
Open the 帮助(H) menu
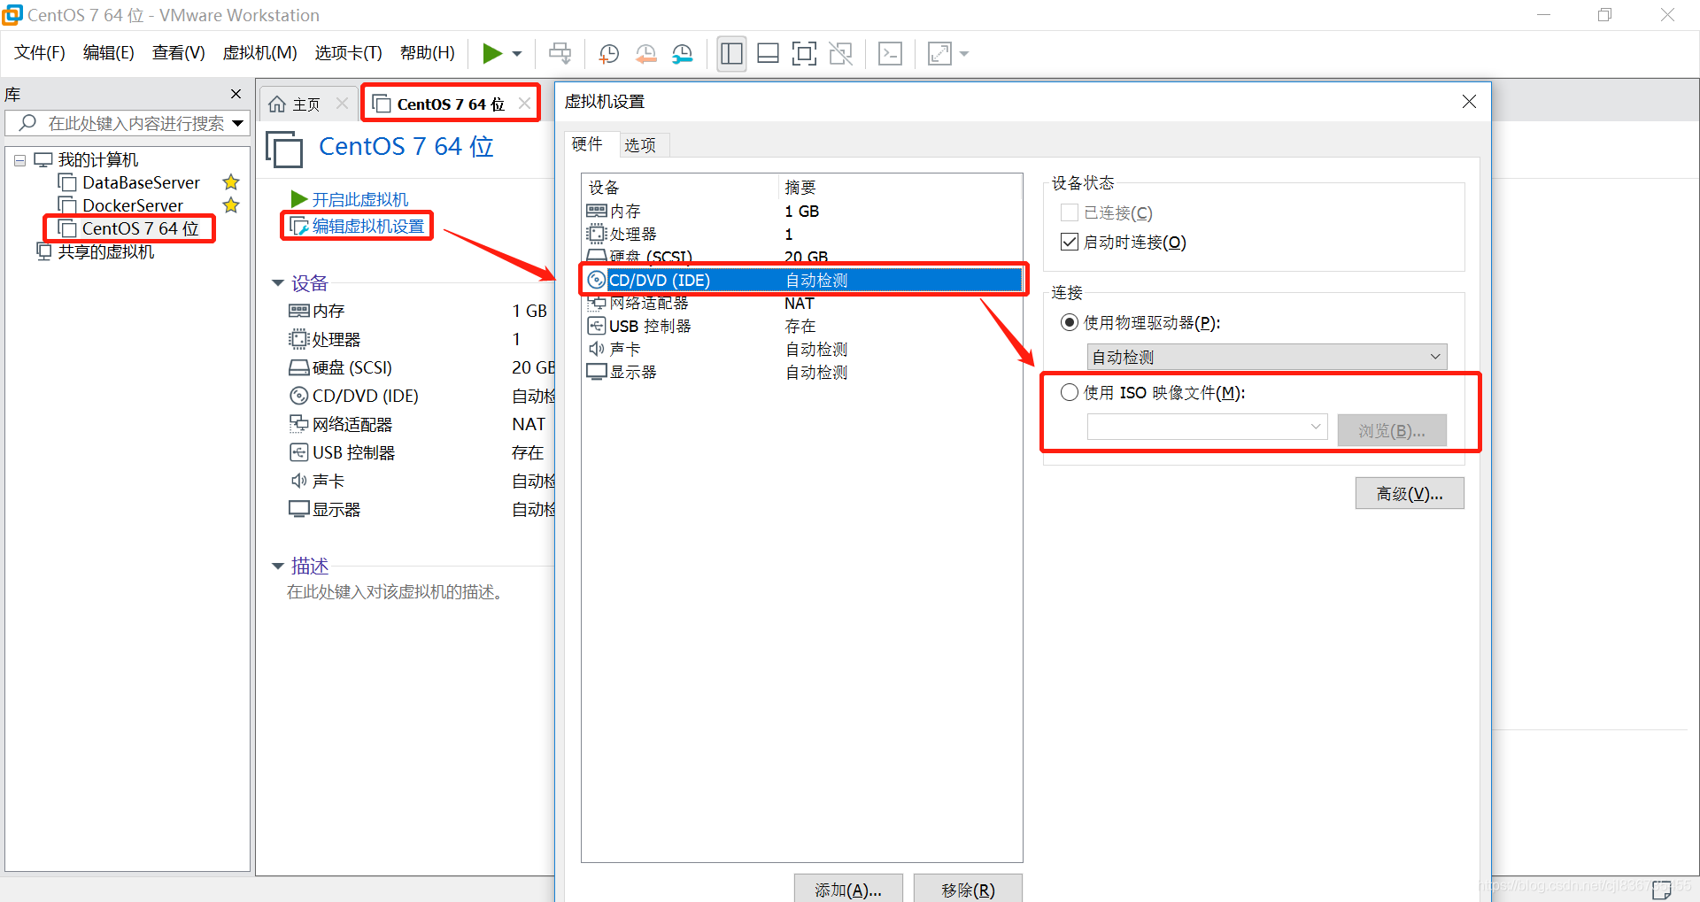(x=428, y=53)
